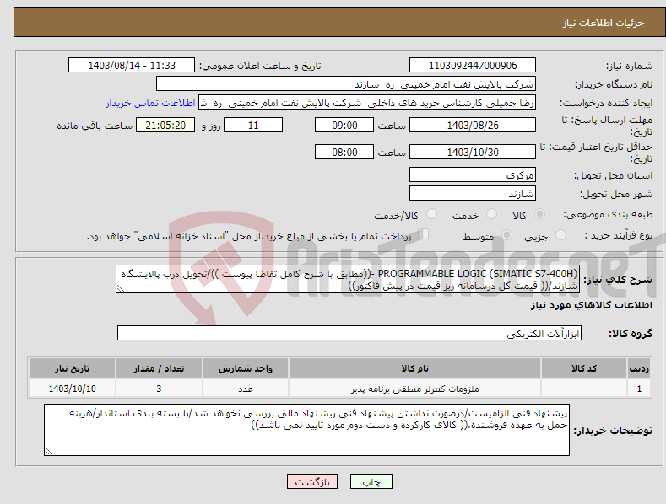Click the ساعت باقی مانده label
The image size is (666, 504).
95,126
